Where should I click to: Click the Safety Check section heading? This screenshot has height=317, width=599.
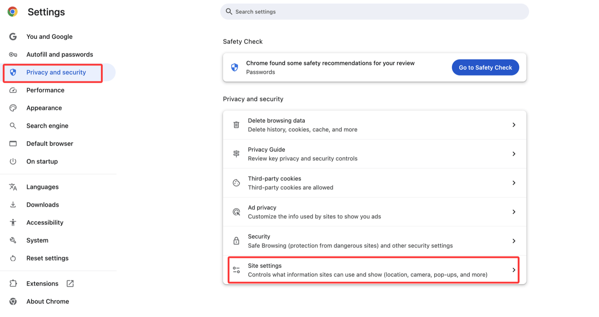point(243,42)
